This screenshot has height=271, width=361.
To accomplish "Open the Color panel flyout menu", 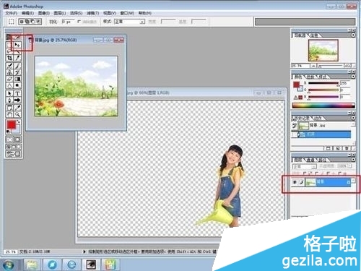I will coord(353,77).
